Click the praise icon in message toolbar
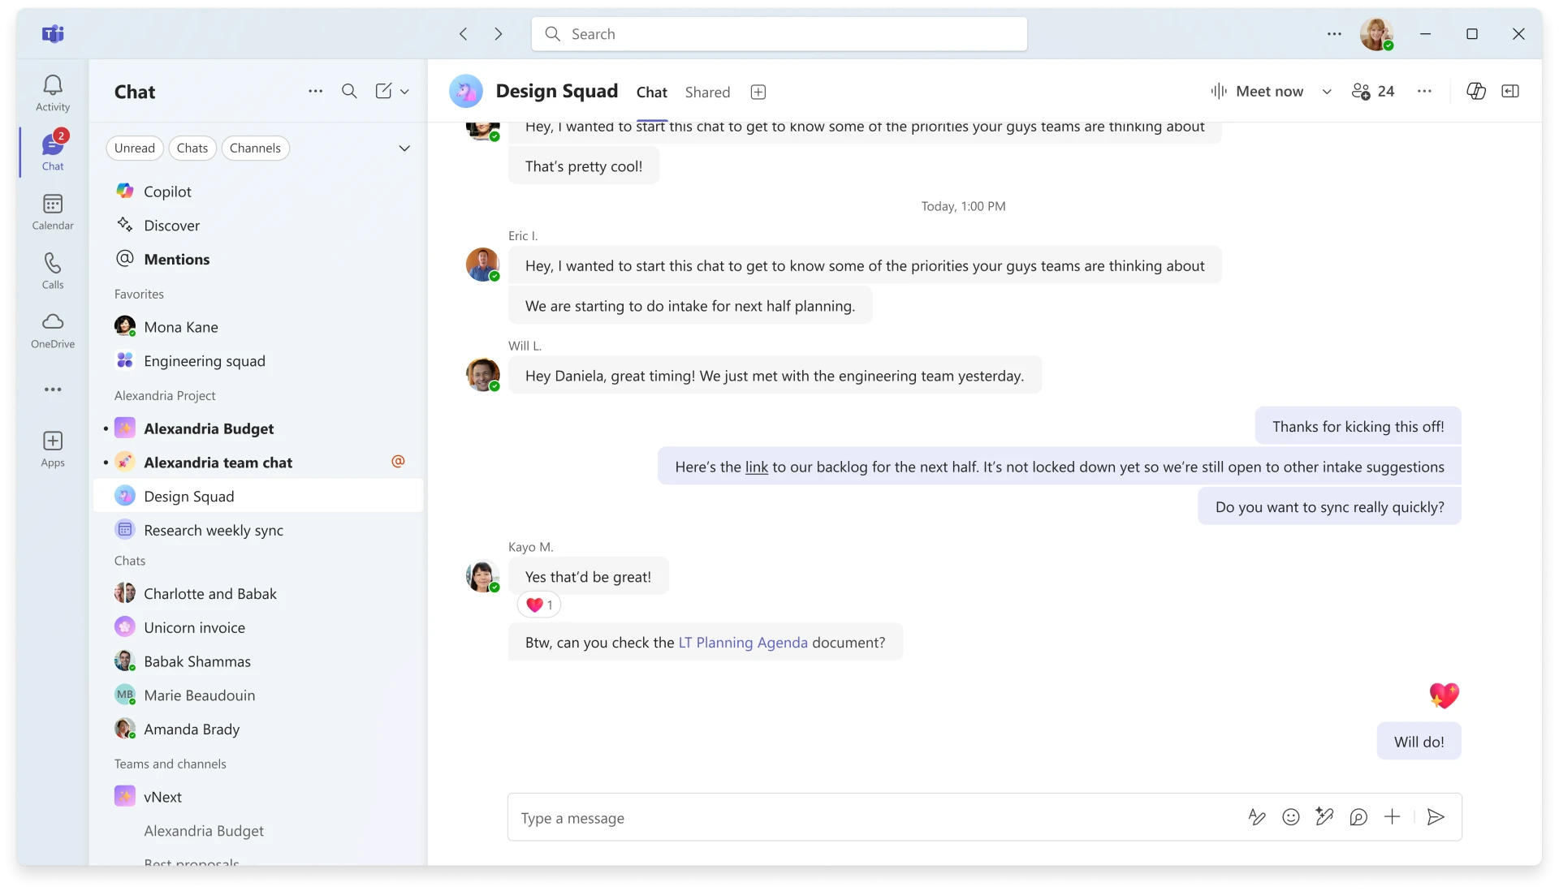The width and height of the screenshot is (1559, 891). point(1358,816)
